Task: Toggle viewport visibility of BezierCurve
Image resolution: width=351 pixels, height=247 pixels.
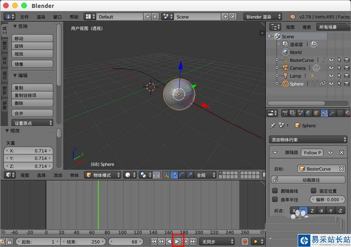Action: pyautogui.click(x=331, y=60)
